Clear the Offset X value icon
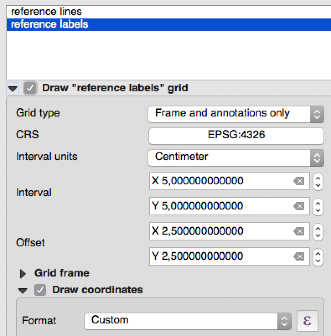331x336 pixels. (x=298, y=231)
